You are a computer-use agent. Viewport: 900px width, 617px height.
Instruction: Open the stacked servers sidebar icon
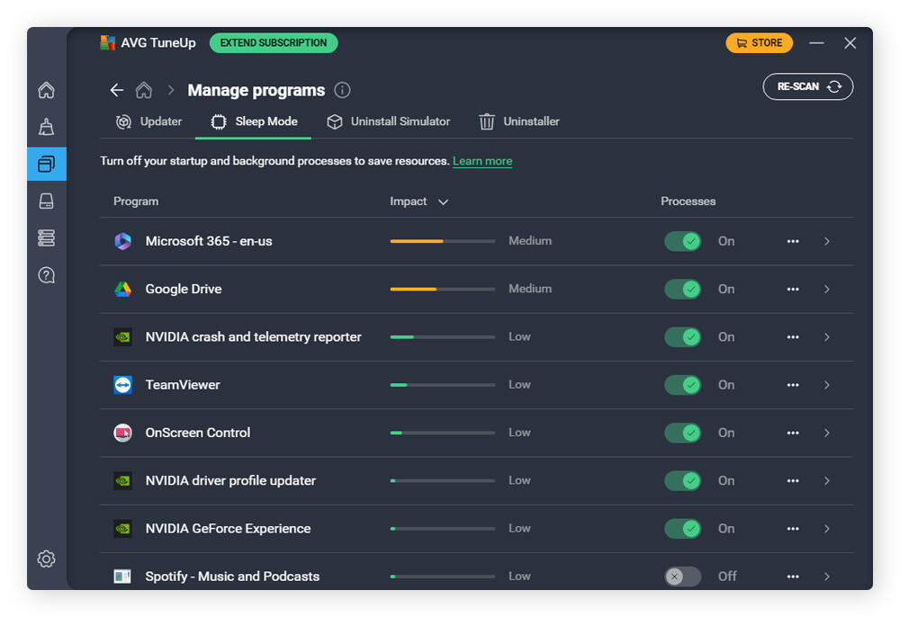point(47,237)
